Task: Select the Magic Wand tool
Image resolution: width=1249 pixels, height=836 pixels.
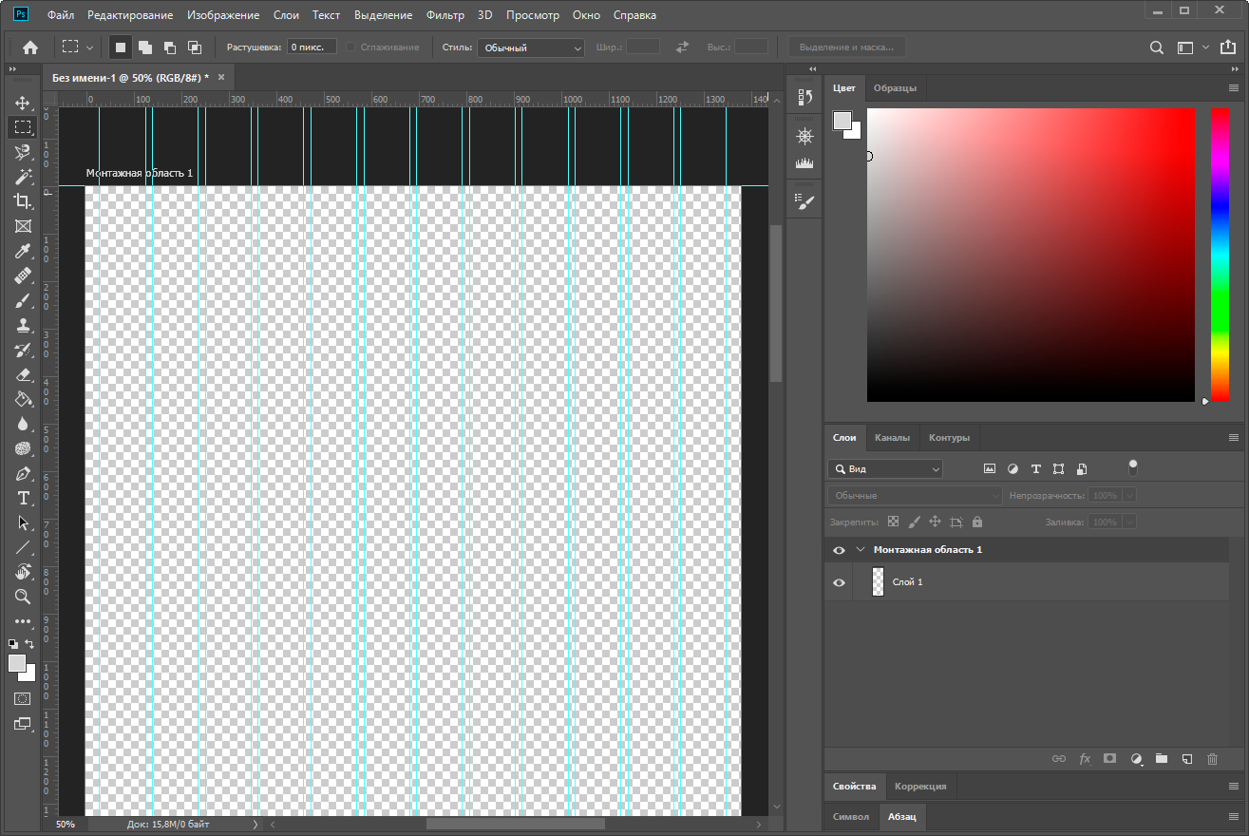Action: click(x=23, y=177)
